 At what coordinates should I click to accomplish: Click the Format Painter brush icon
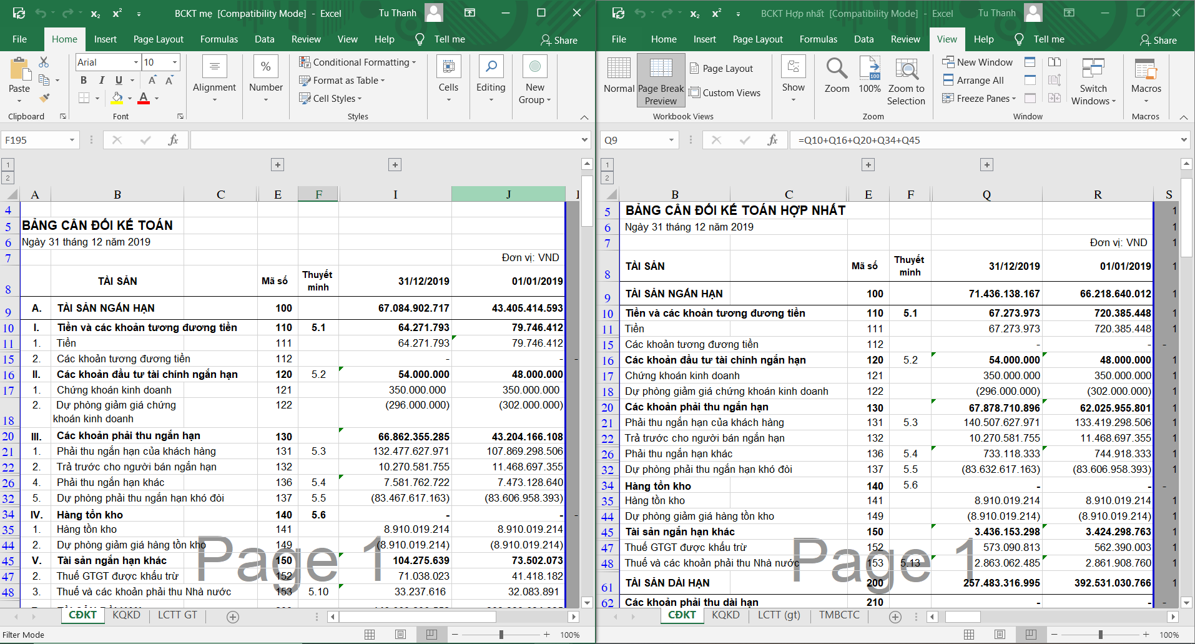tap(44, 98)
